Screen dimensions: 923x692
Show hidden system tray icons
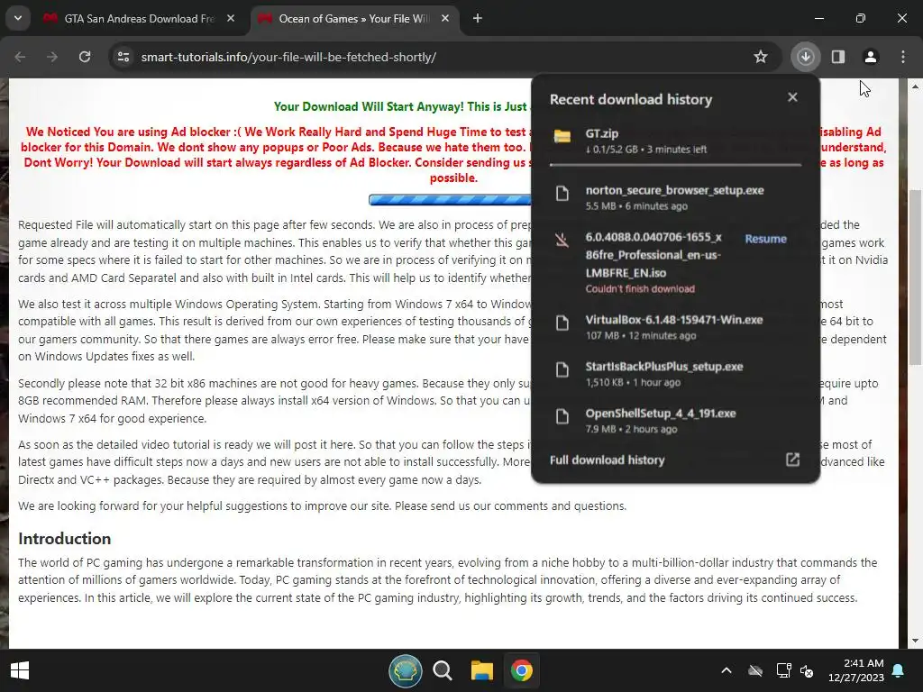point(727,670)
